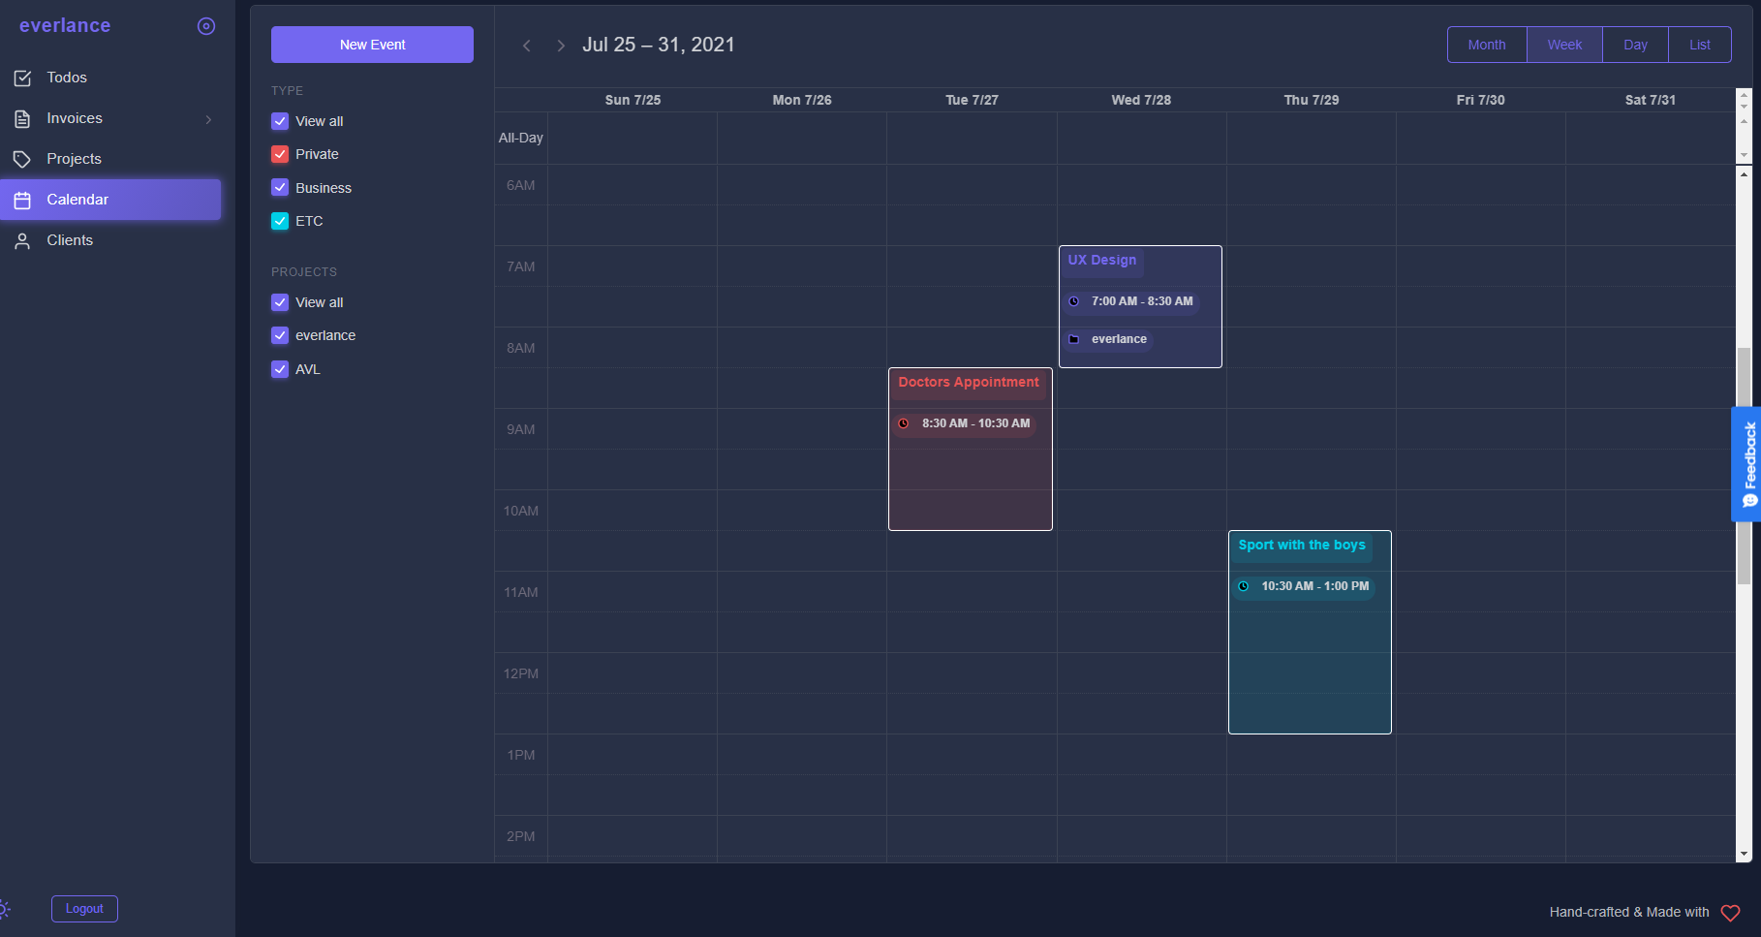Click 7:00 AM - 8:30 AM time label
This screenshot has height=937, width=1761.
(x=1142, y=301)
